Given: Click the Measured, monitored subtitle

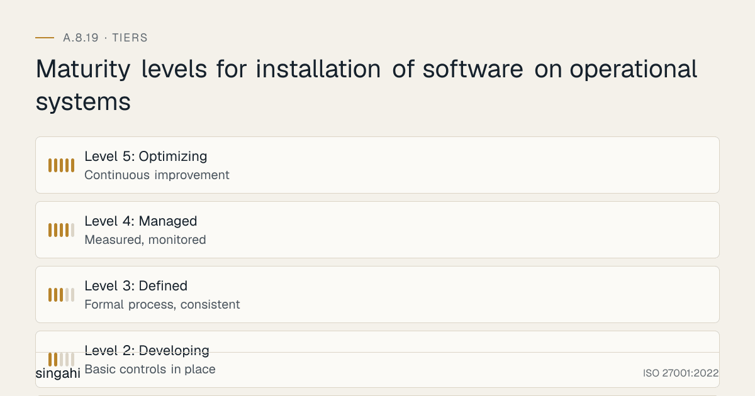Looking at the screenshot, I should pos(145,239).
